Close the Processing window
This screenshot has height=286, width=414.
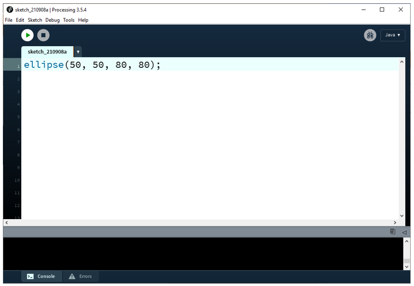click(401, 10)
